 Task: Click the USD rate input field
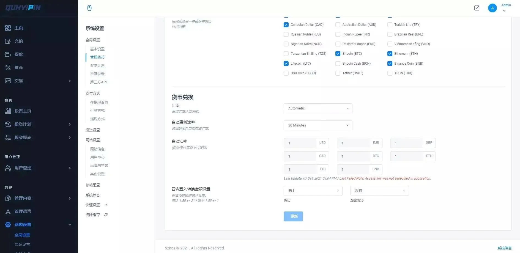[x=300, y=143]
